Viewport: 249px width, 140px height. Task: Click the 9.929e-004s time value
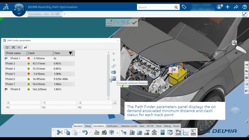(61, 79)
